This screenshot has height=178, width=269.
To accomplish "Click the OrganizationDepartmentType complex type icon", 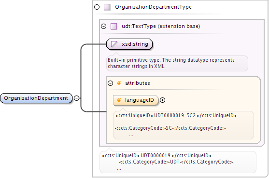I will [x=107, y=7].
